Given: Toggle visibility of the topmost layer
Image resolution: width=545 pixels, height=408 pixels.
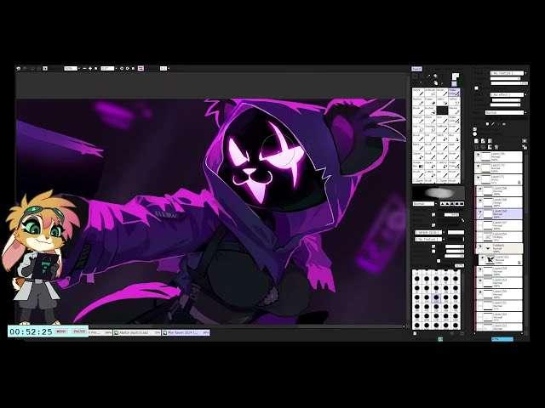Looking at the screenshot, I should (x=478, y=155).
